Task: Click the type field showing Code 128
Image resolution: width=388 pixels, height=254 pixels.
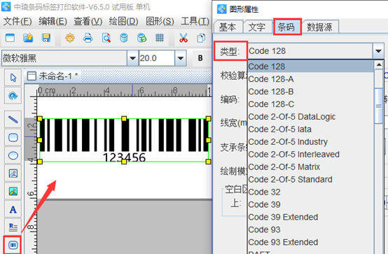Action: pos(310,51)
